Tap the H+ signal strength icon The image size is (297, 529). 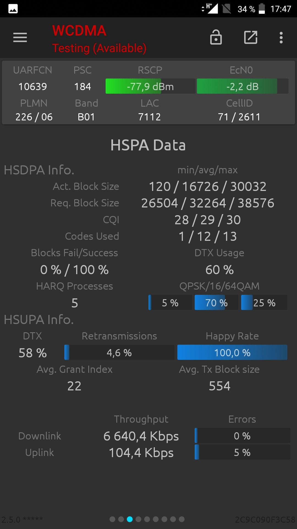[210, 8]
